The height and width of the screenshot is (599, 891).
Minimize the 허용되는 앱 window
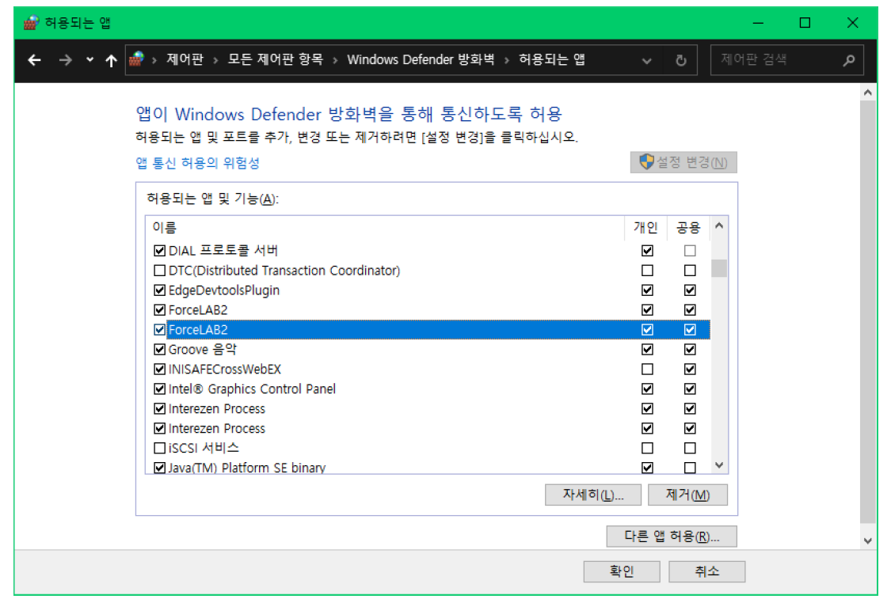(x=758, y=23)
